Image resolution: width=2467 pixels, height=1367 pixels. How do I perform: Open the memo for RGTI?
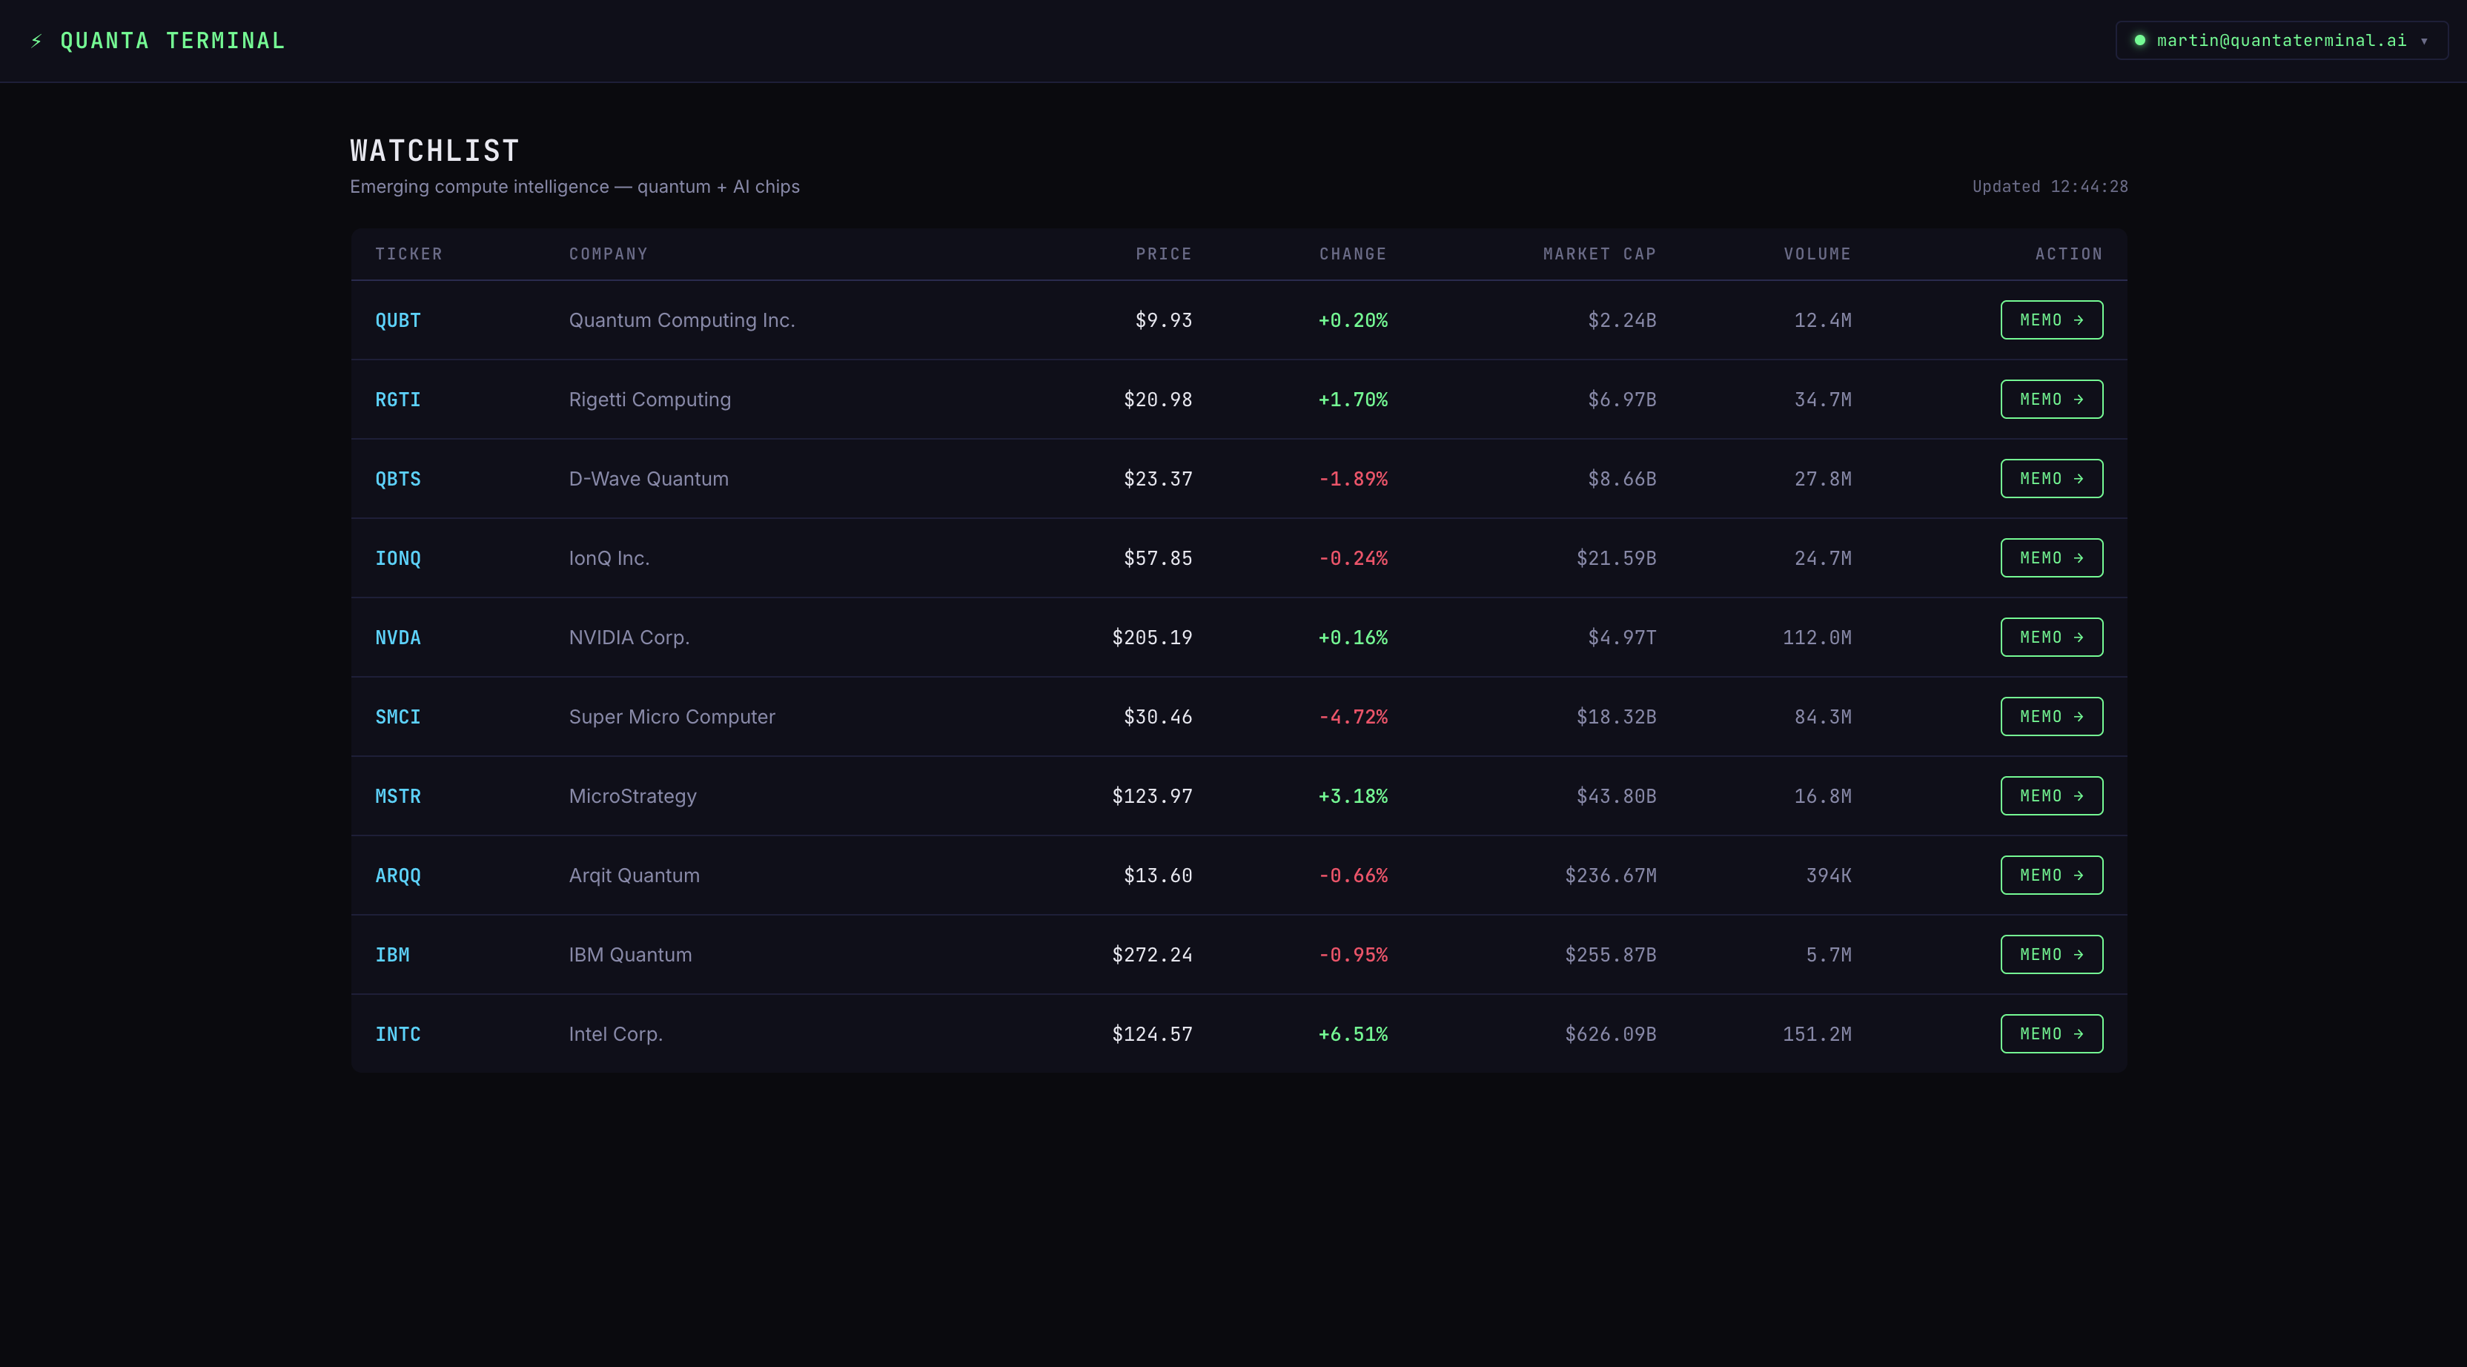click(x=2051, y=400)
